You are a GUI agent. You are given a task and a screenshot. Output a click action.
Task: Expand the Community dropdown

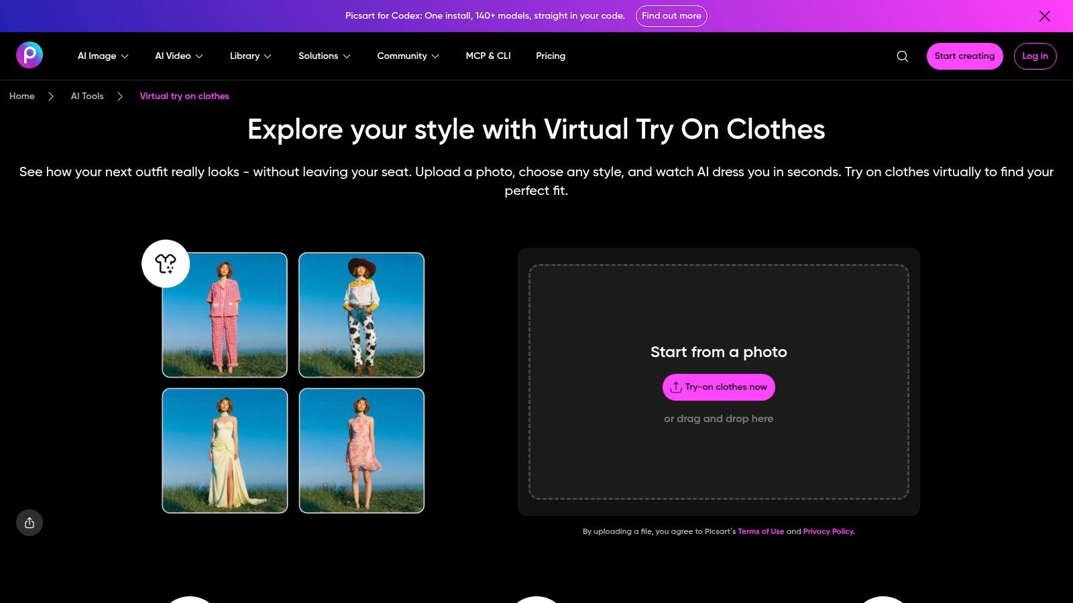point(408,56)
